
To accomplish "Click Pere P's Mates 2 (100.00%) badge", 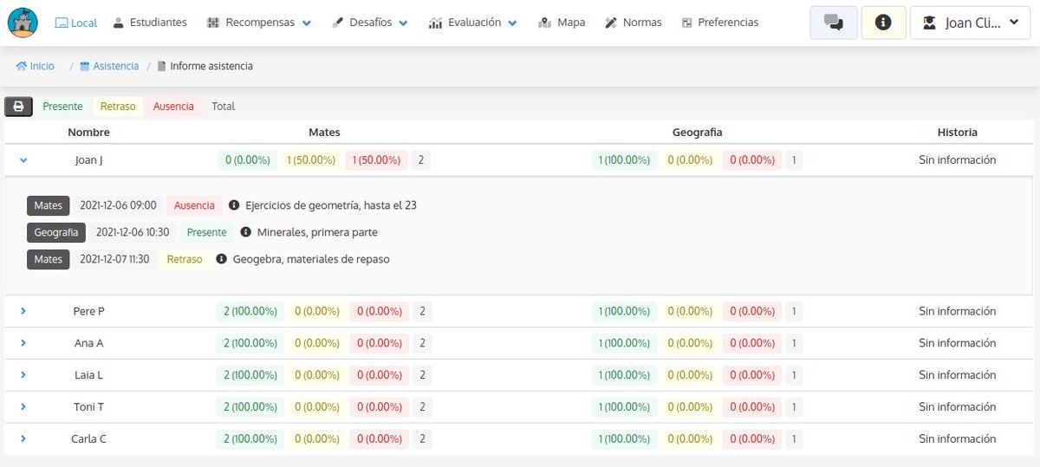I will (250, 311).
